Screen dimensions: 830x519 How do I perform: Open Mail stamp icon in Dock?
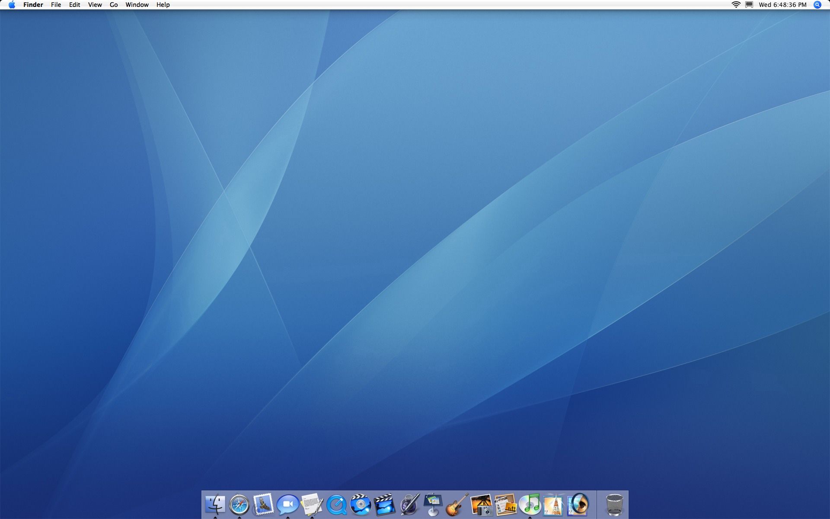(x=263, y=504)
